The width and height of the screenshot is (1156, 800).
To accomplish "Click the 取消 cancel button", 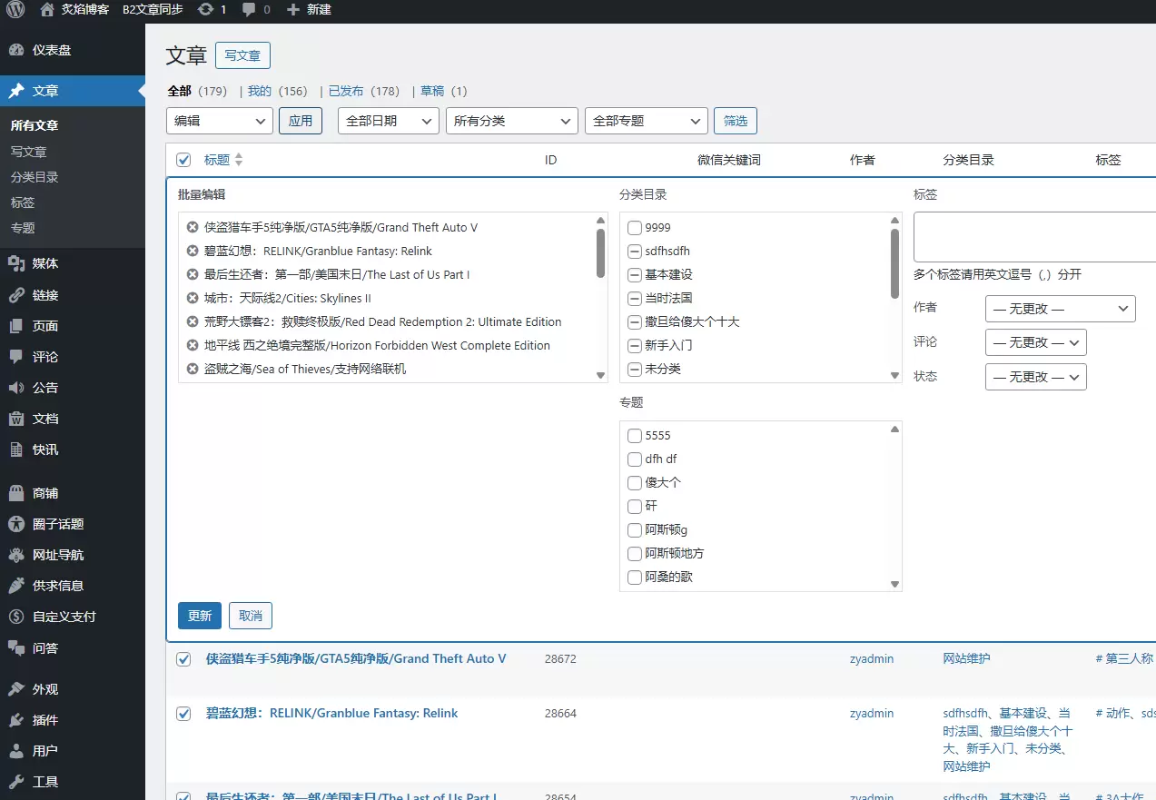I will click(251, 616).
